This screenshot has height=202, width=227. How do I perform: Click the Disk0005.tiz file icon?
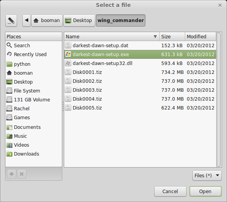tap(68, 108)
